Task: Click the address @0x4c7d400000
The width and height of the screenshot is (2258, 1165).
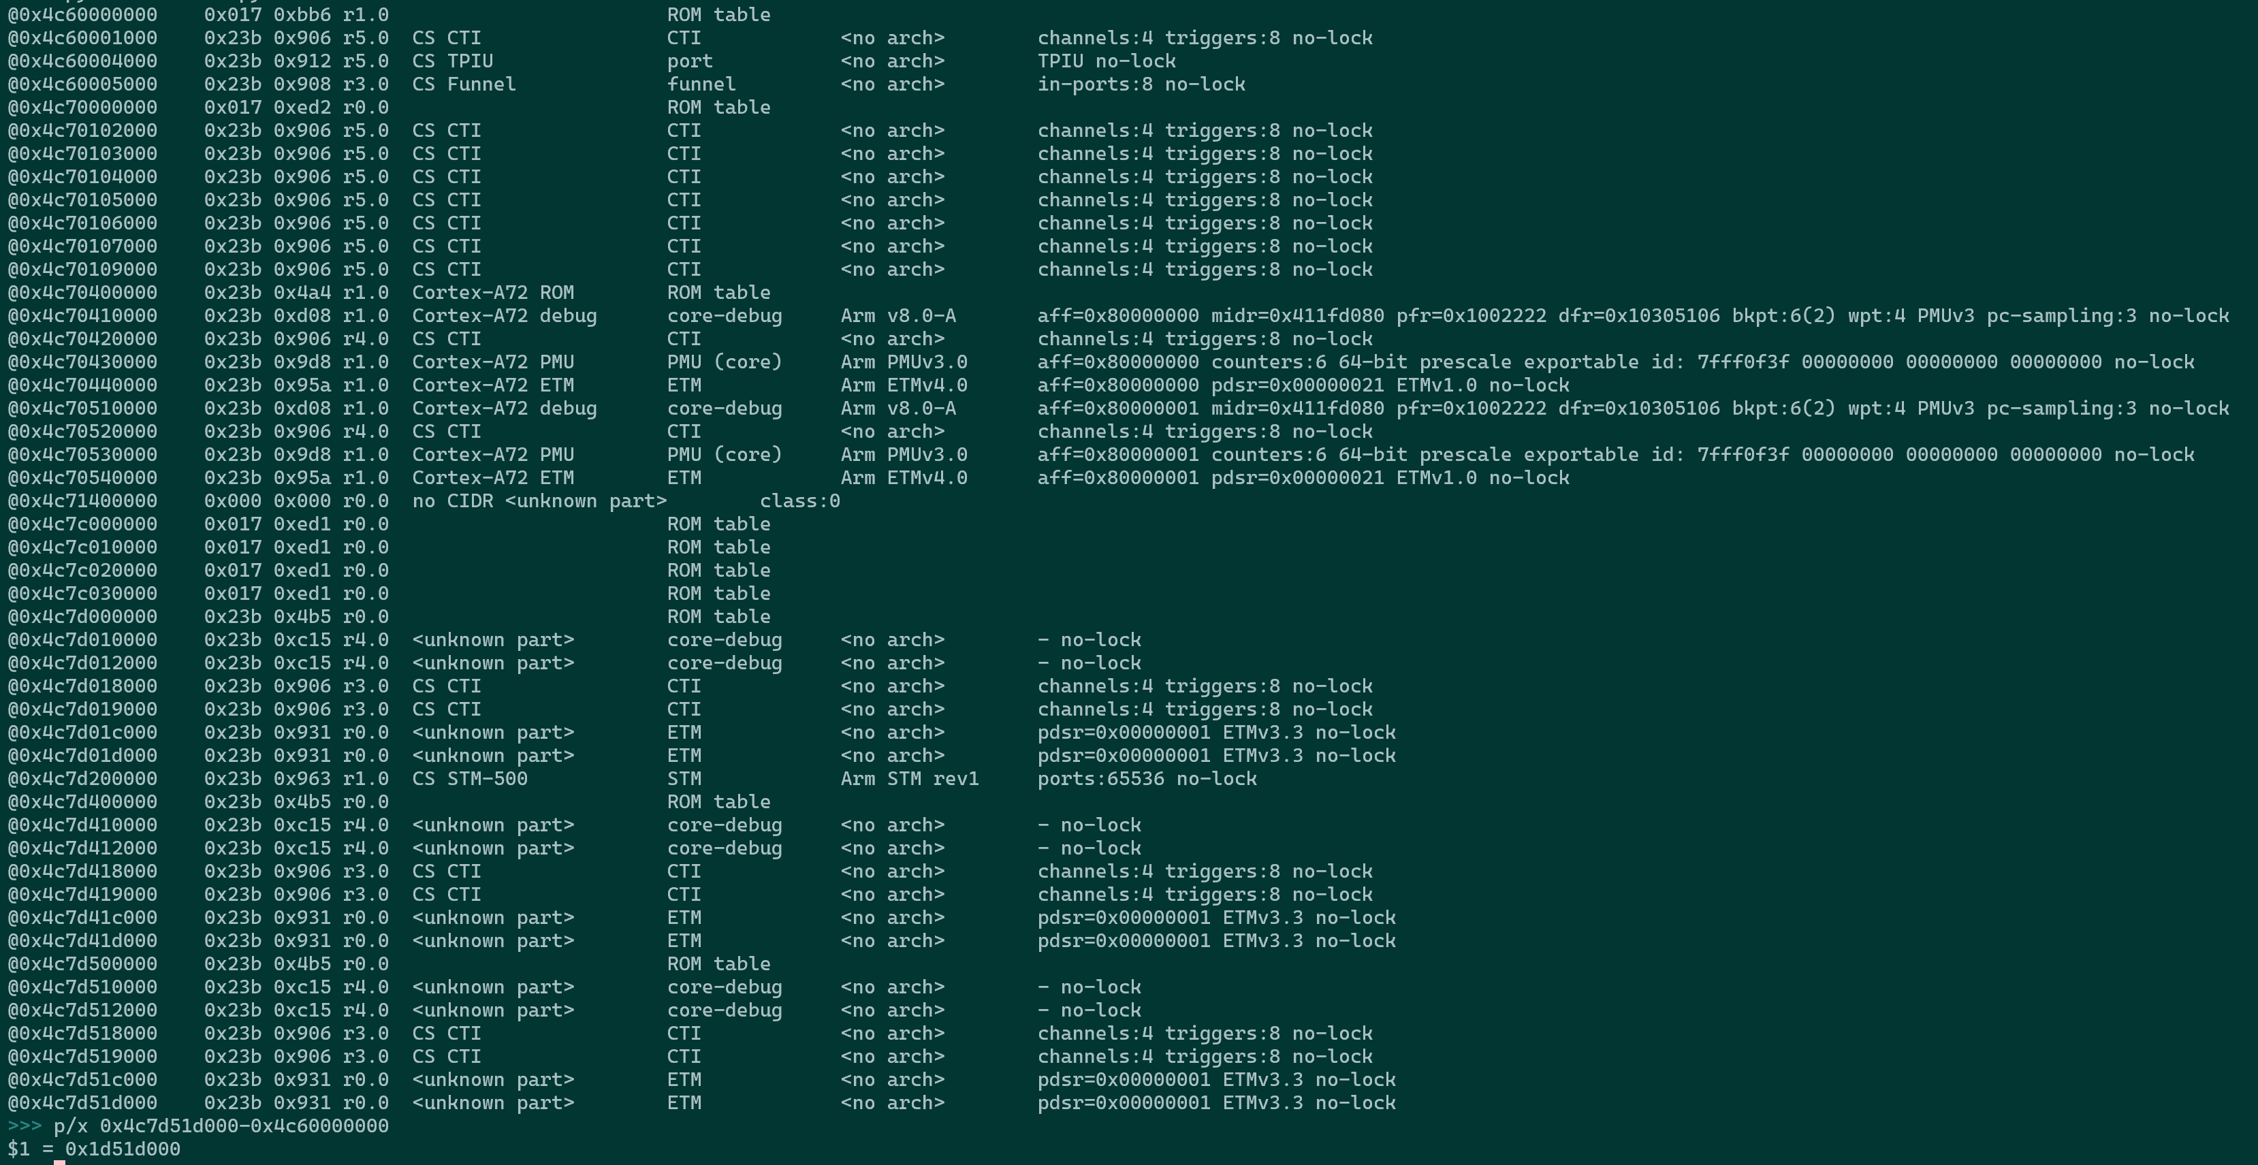Action: (82, 802)
